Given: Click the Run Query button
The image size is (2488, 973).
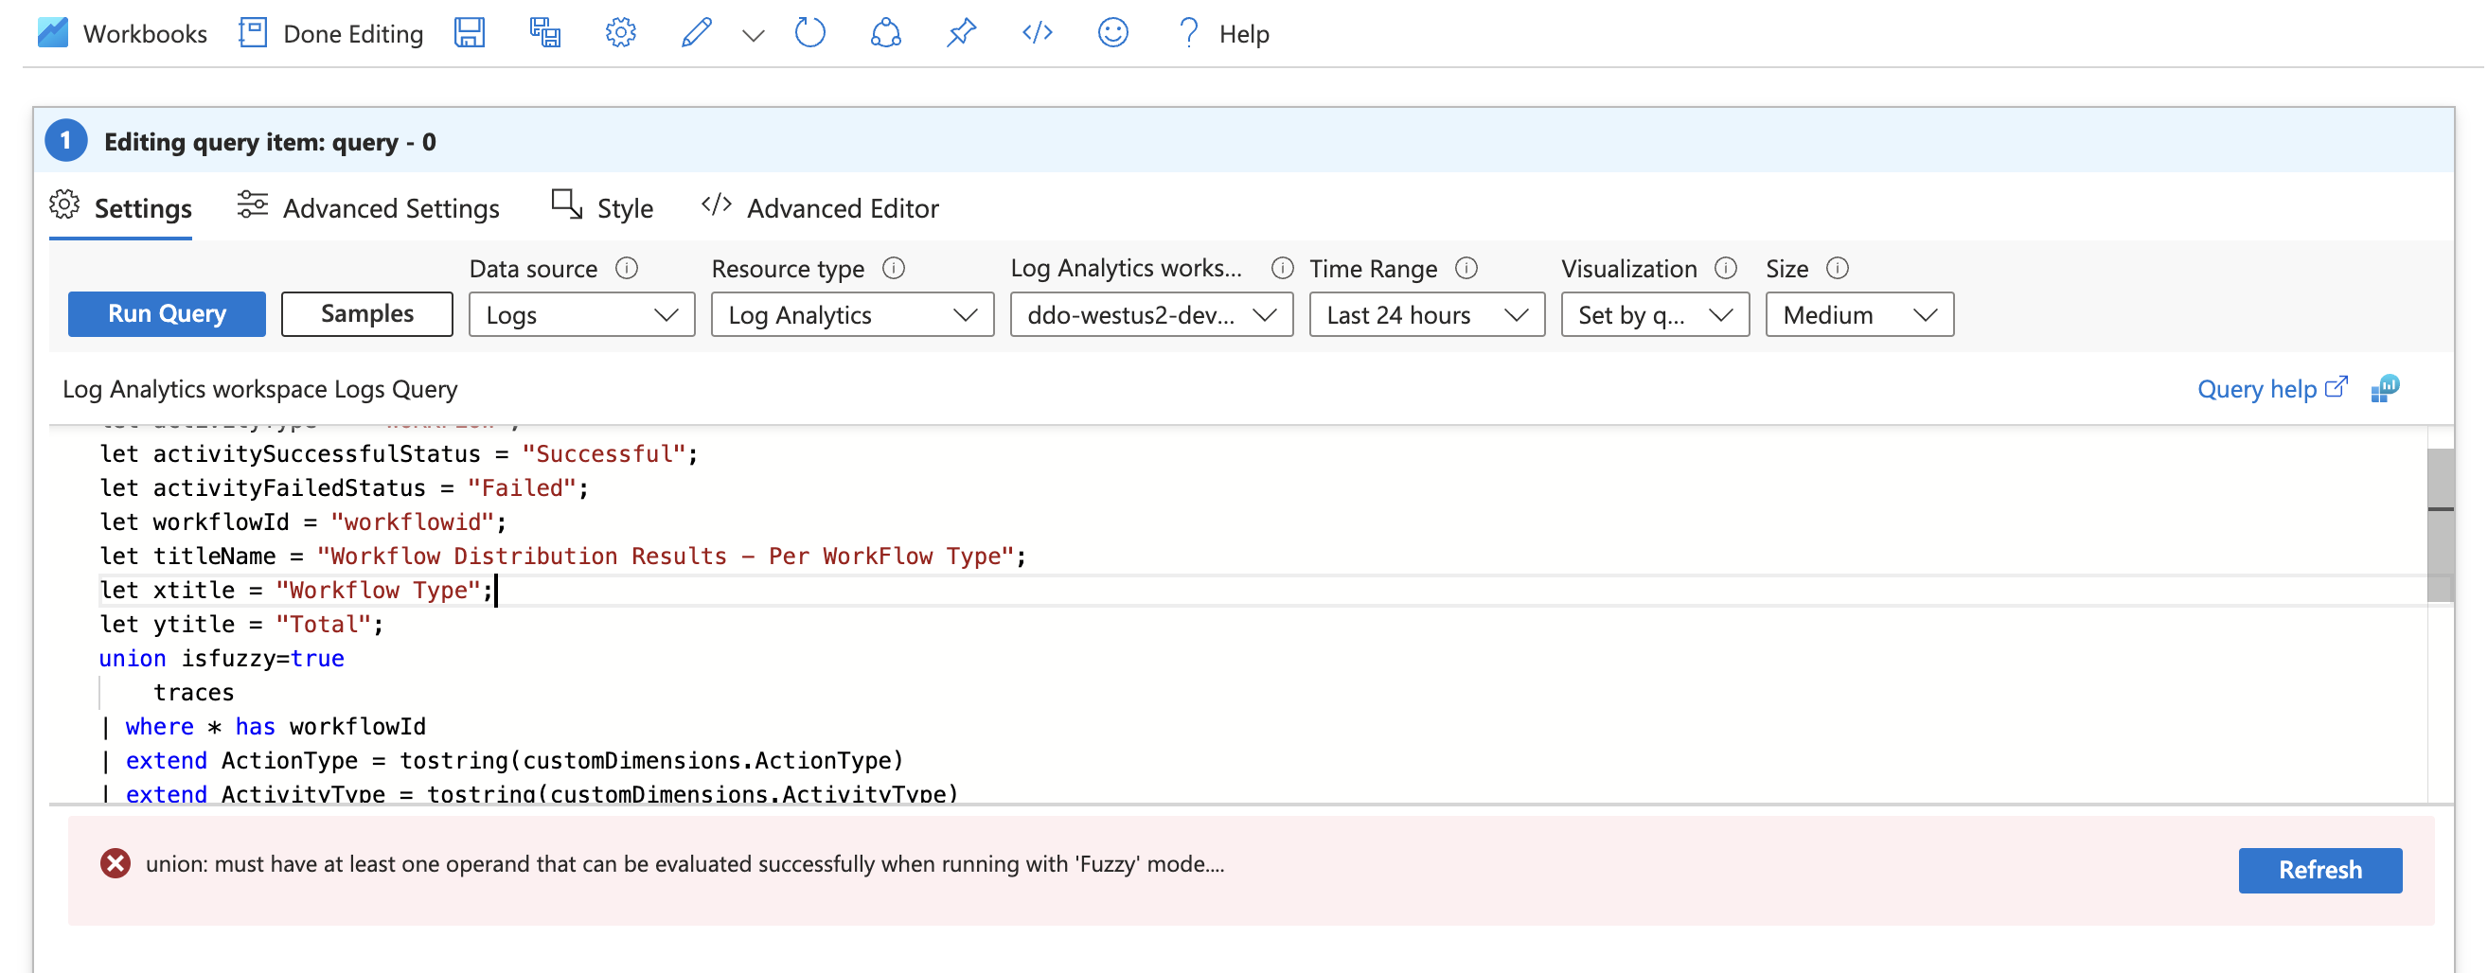Looking at the screenshot, I should tap(167, 314).
